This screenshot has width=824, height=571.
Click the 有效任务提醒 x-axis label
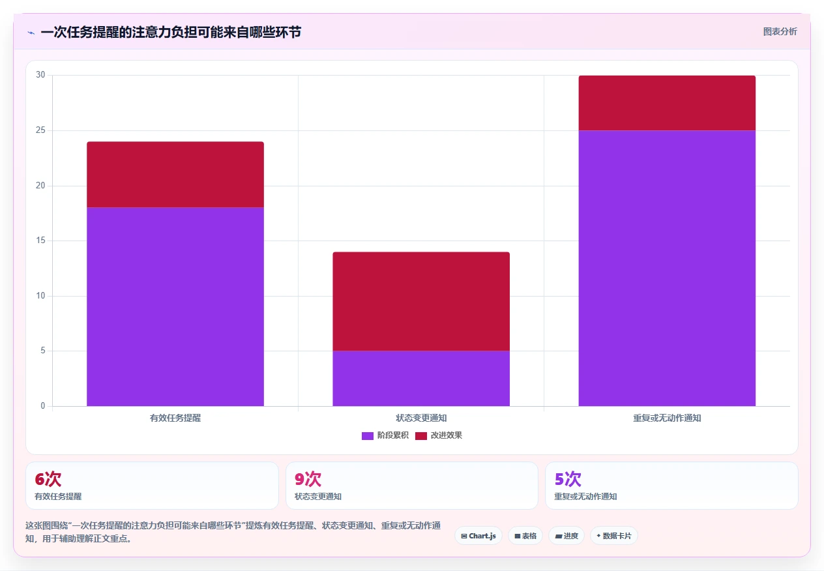pyautogui.click(x=175, y=418)
